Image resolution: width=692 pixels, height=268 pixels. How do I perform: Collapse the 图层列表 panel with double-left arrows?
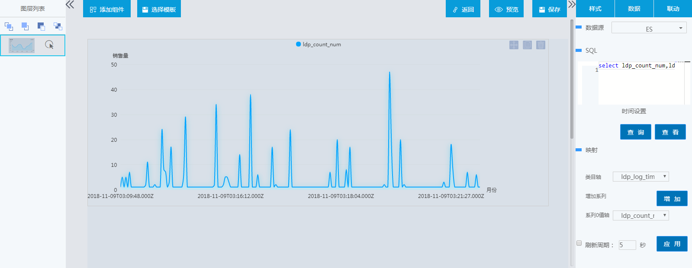(70, 5)
